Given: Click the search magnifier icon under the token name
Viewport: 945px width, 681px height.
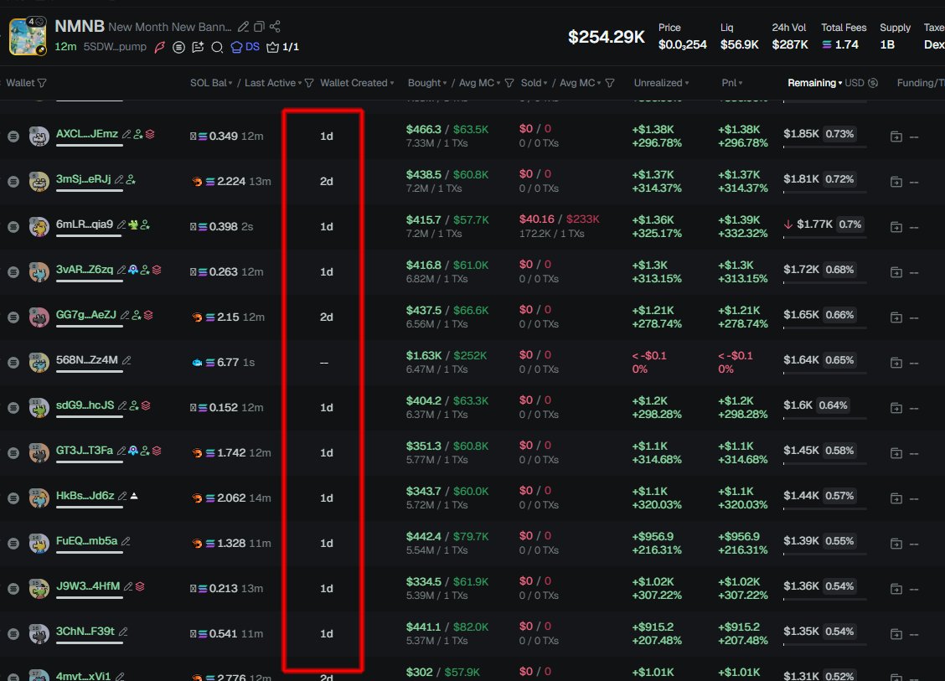Looking at the screenshot, I should coord(217,48).
